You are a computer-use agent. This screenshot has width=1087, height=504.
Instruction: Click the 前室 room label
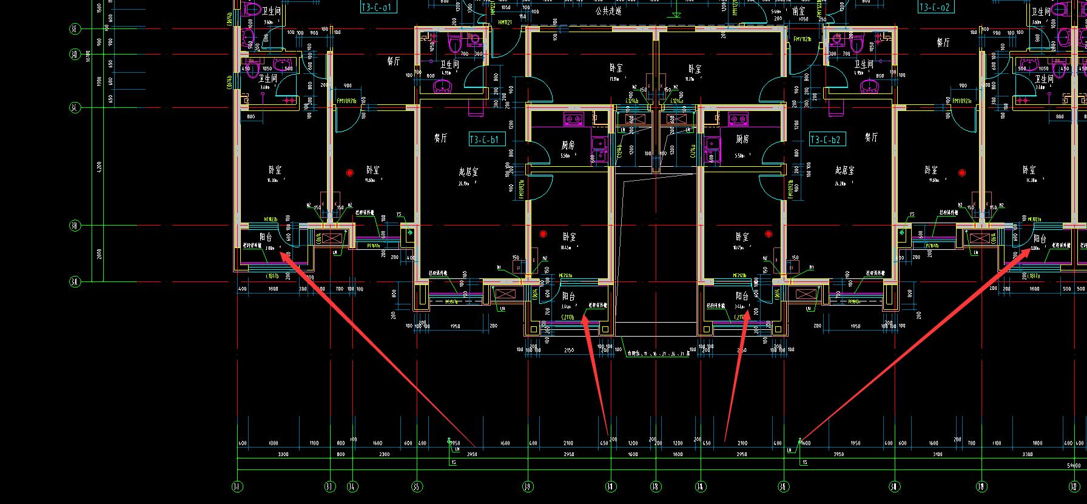799,11
